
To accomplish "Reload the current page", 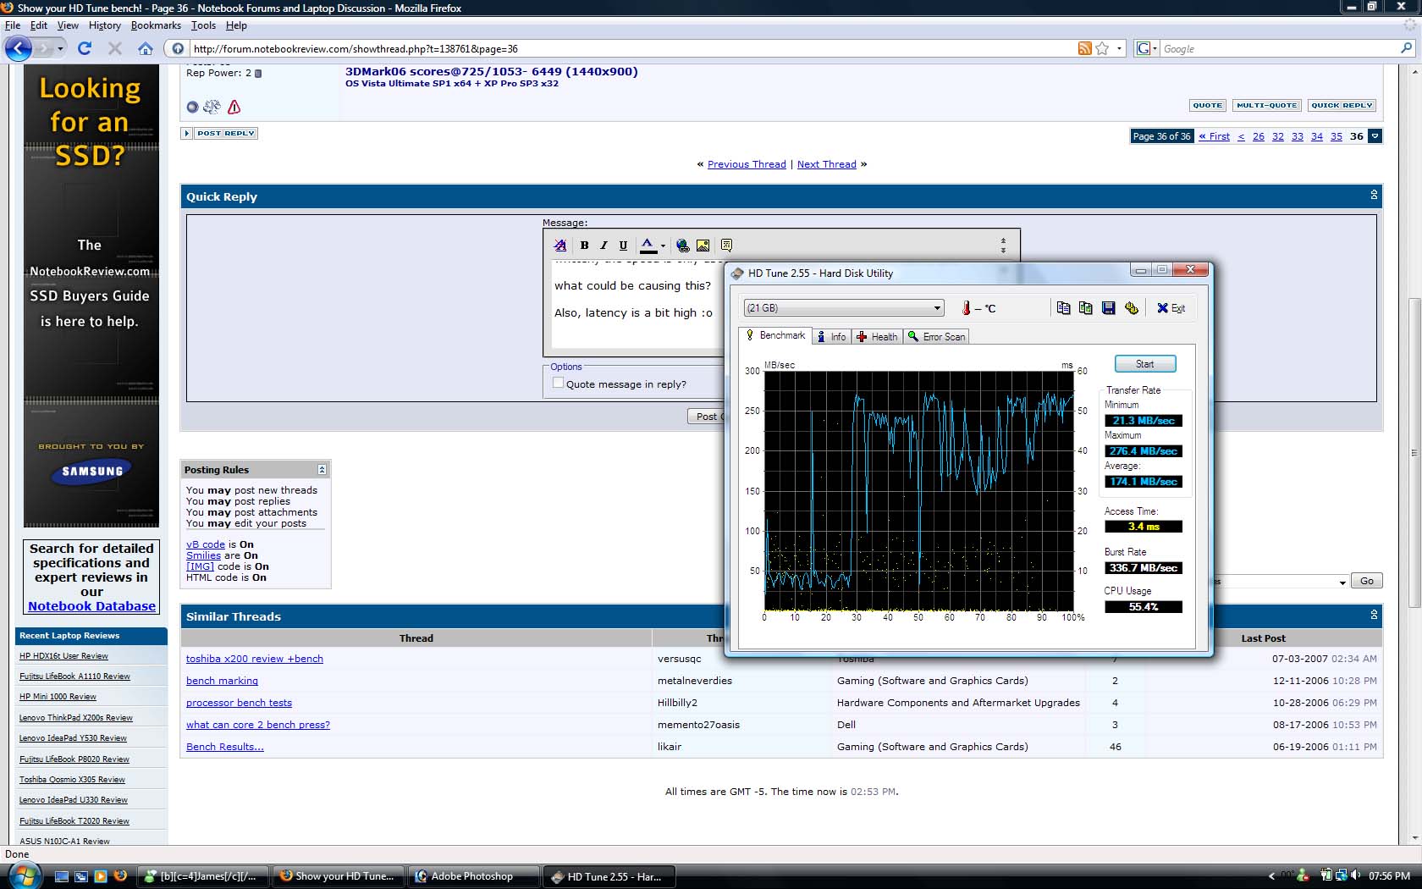I will click(85, 48).
